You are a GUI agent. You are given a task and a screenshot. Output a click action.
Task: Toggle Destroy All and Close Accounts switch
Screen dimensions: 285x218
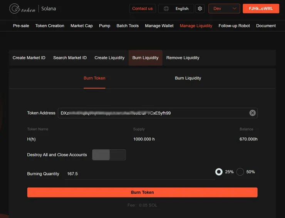109,155
